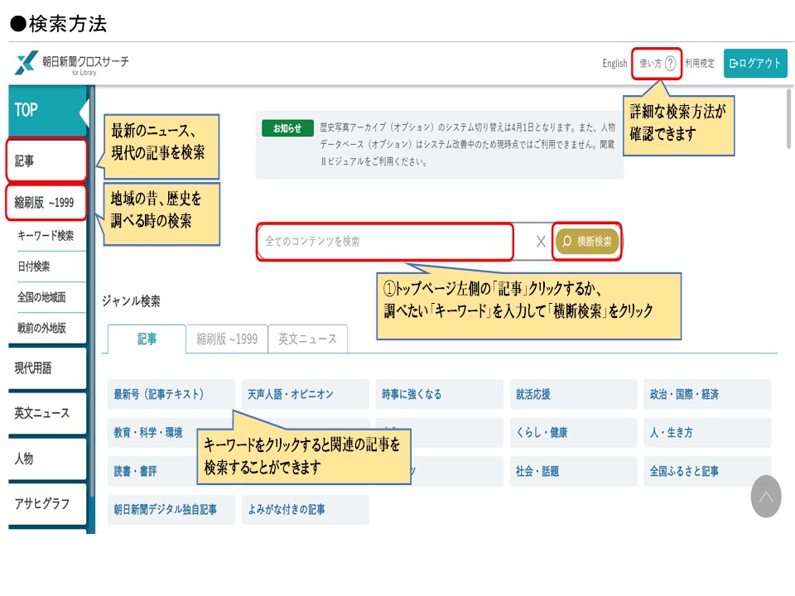Browse the 人・生き方 genre
The image size is (795, 596).
pos(707,433)
